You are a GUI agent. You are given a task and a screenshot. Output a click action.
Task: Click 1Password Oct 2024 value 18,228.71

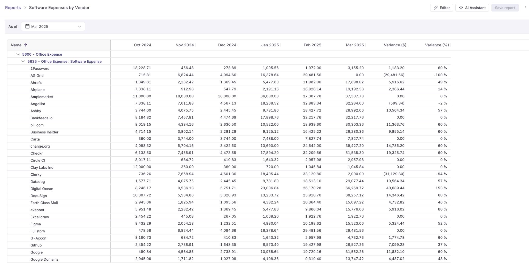[x=142, y=68]
